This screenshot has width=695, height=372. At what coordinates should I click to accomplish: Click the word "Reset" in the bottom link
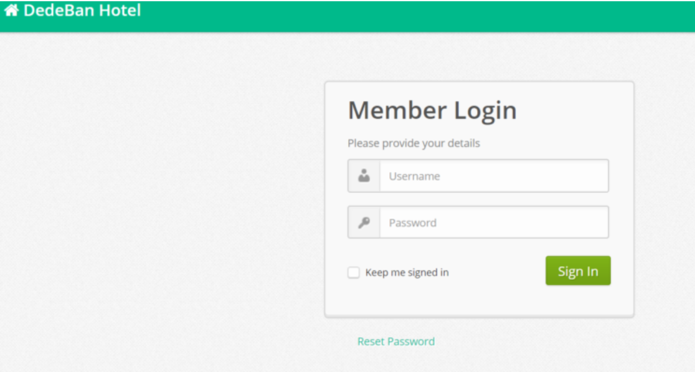[371, 341]
